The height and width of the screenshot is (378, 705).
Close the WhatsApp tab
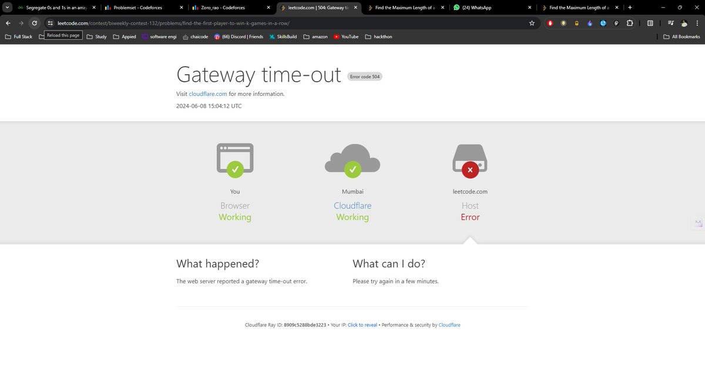pos(530,8)
